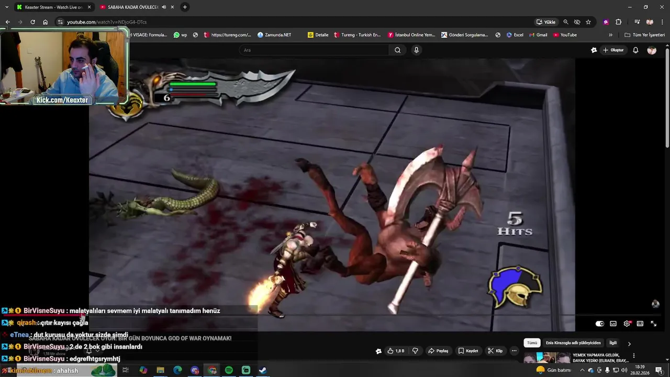Open the Tureng - Turkish En... bookmark
This screenshot has width=670, height=377.
click(357, 35)
